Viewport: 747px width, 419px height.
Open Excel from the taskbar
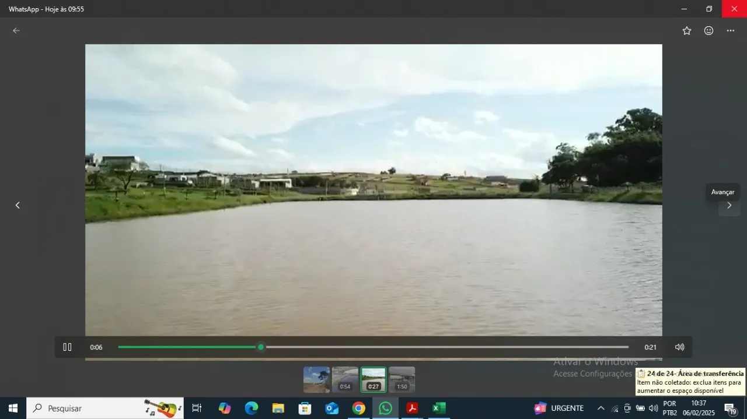[x=439, y=408]
